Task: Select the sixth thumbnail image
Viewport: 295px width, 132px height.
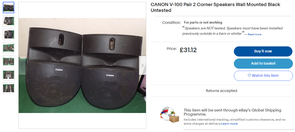Action: (x=8, y=75)
